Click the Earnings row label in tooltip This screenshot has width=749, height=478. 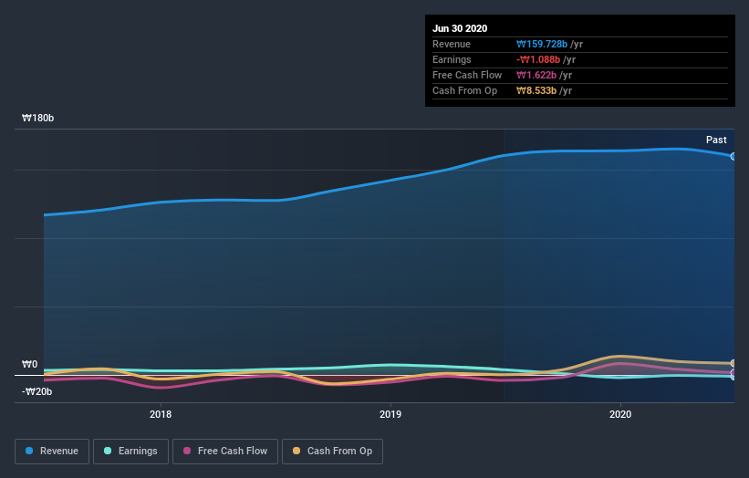[452, 59]
